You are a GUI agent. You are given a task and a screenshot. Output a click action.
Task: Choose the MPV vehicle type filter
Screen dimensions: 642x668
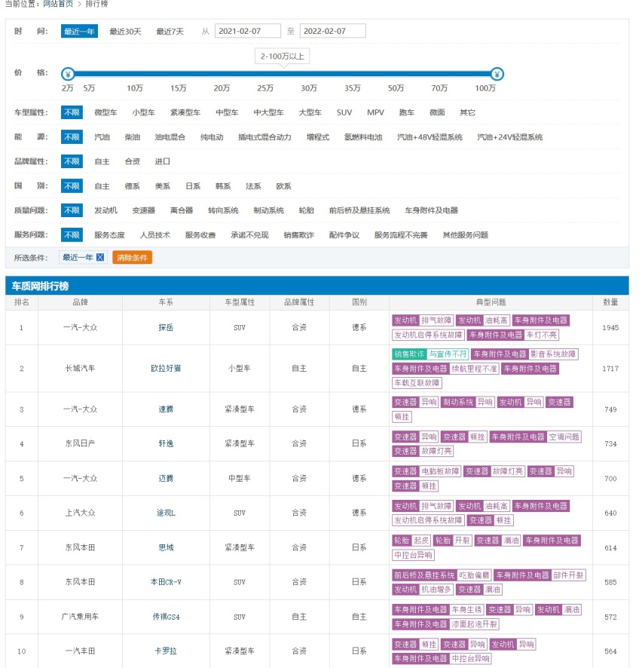pos(375,112)
